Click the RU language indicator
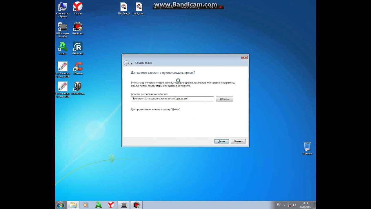The height and width of the screenshot is (209, 371). [279, 205]
